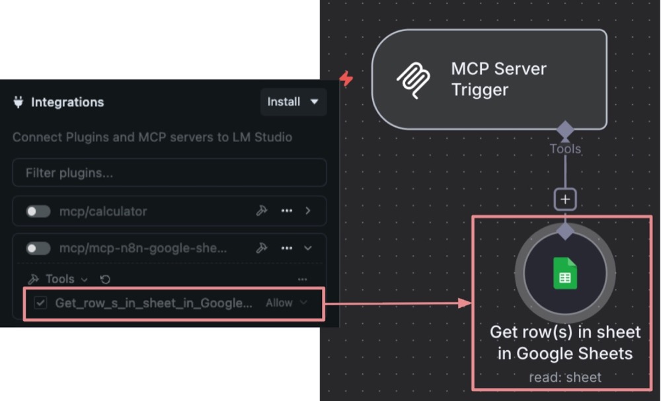Open the Install dropdown
This screenshot has height=401, width=661.
[293, 102]
